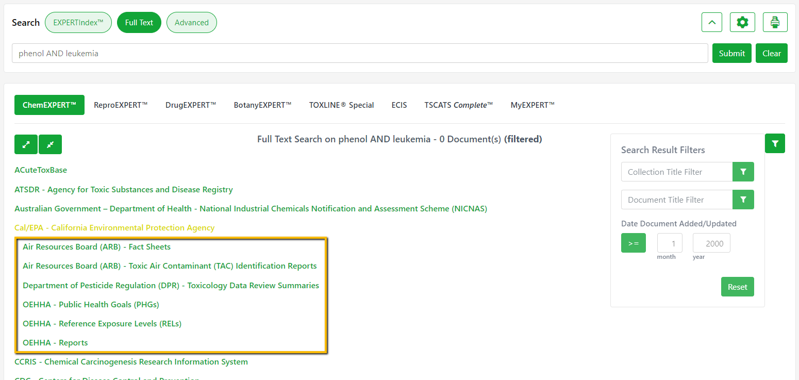799x380 pixels.
Task: Click the settings gear icon
Action: click(x=742, y=22)
